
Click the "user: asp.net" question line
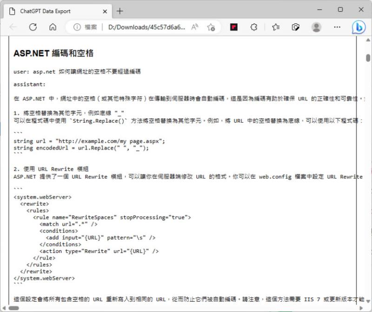tap(77, 72)
